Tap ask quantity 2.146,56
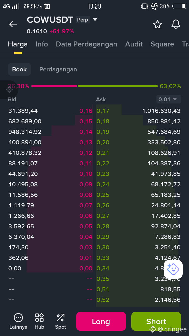Image resolution: width=189 pixels, height=336 pixels. [x=168, y=300]
